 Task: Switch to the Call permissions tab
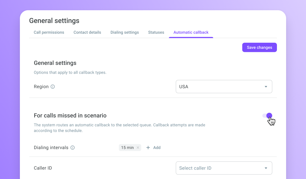pyautogui.click(x=49, y=32)
